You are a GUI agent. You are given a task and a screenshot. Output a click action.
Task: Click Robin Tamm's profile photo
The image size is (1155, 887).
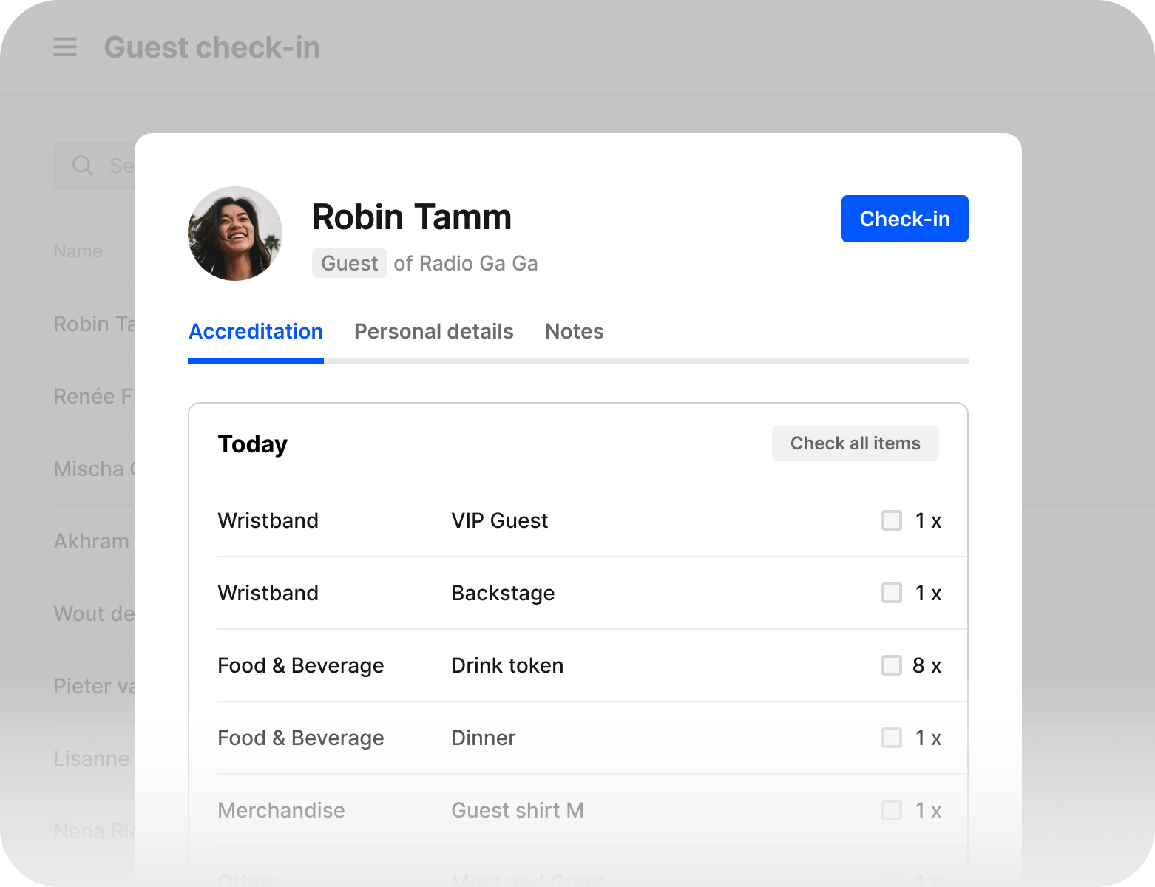(235, 234)
